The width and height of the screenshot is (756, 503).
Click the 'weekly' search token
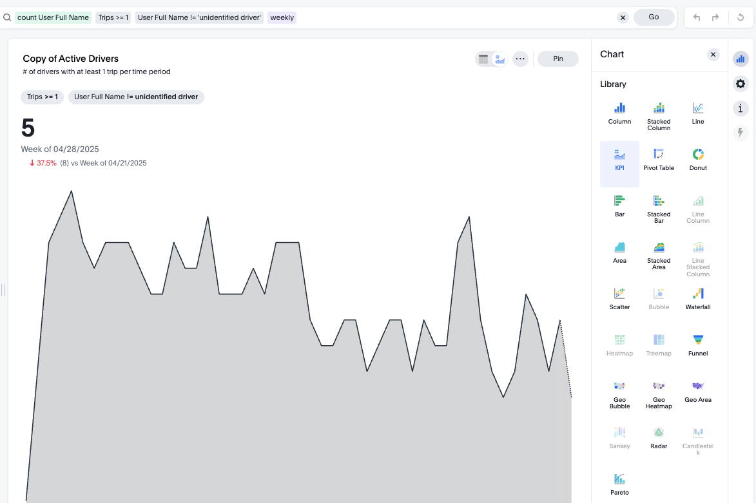click(282, 17)
